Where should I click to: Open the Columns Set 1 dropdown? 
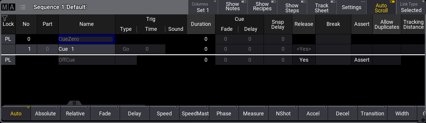point(203,7)
